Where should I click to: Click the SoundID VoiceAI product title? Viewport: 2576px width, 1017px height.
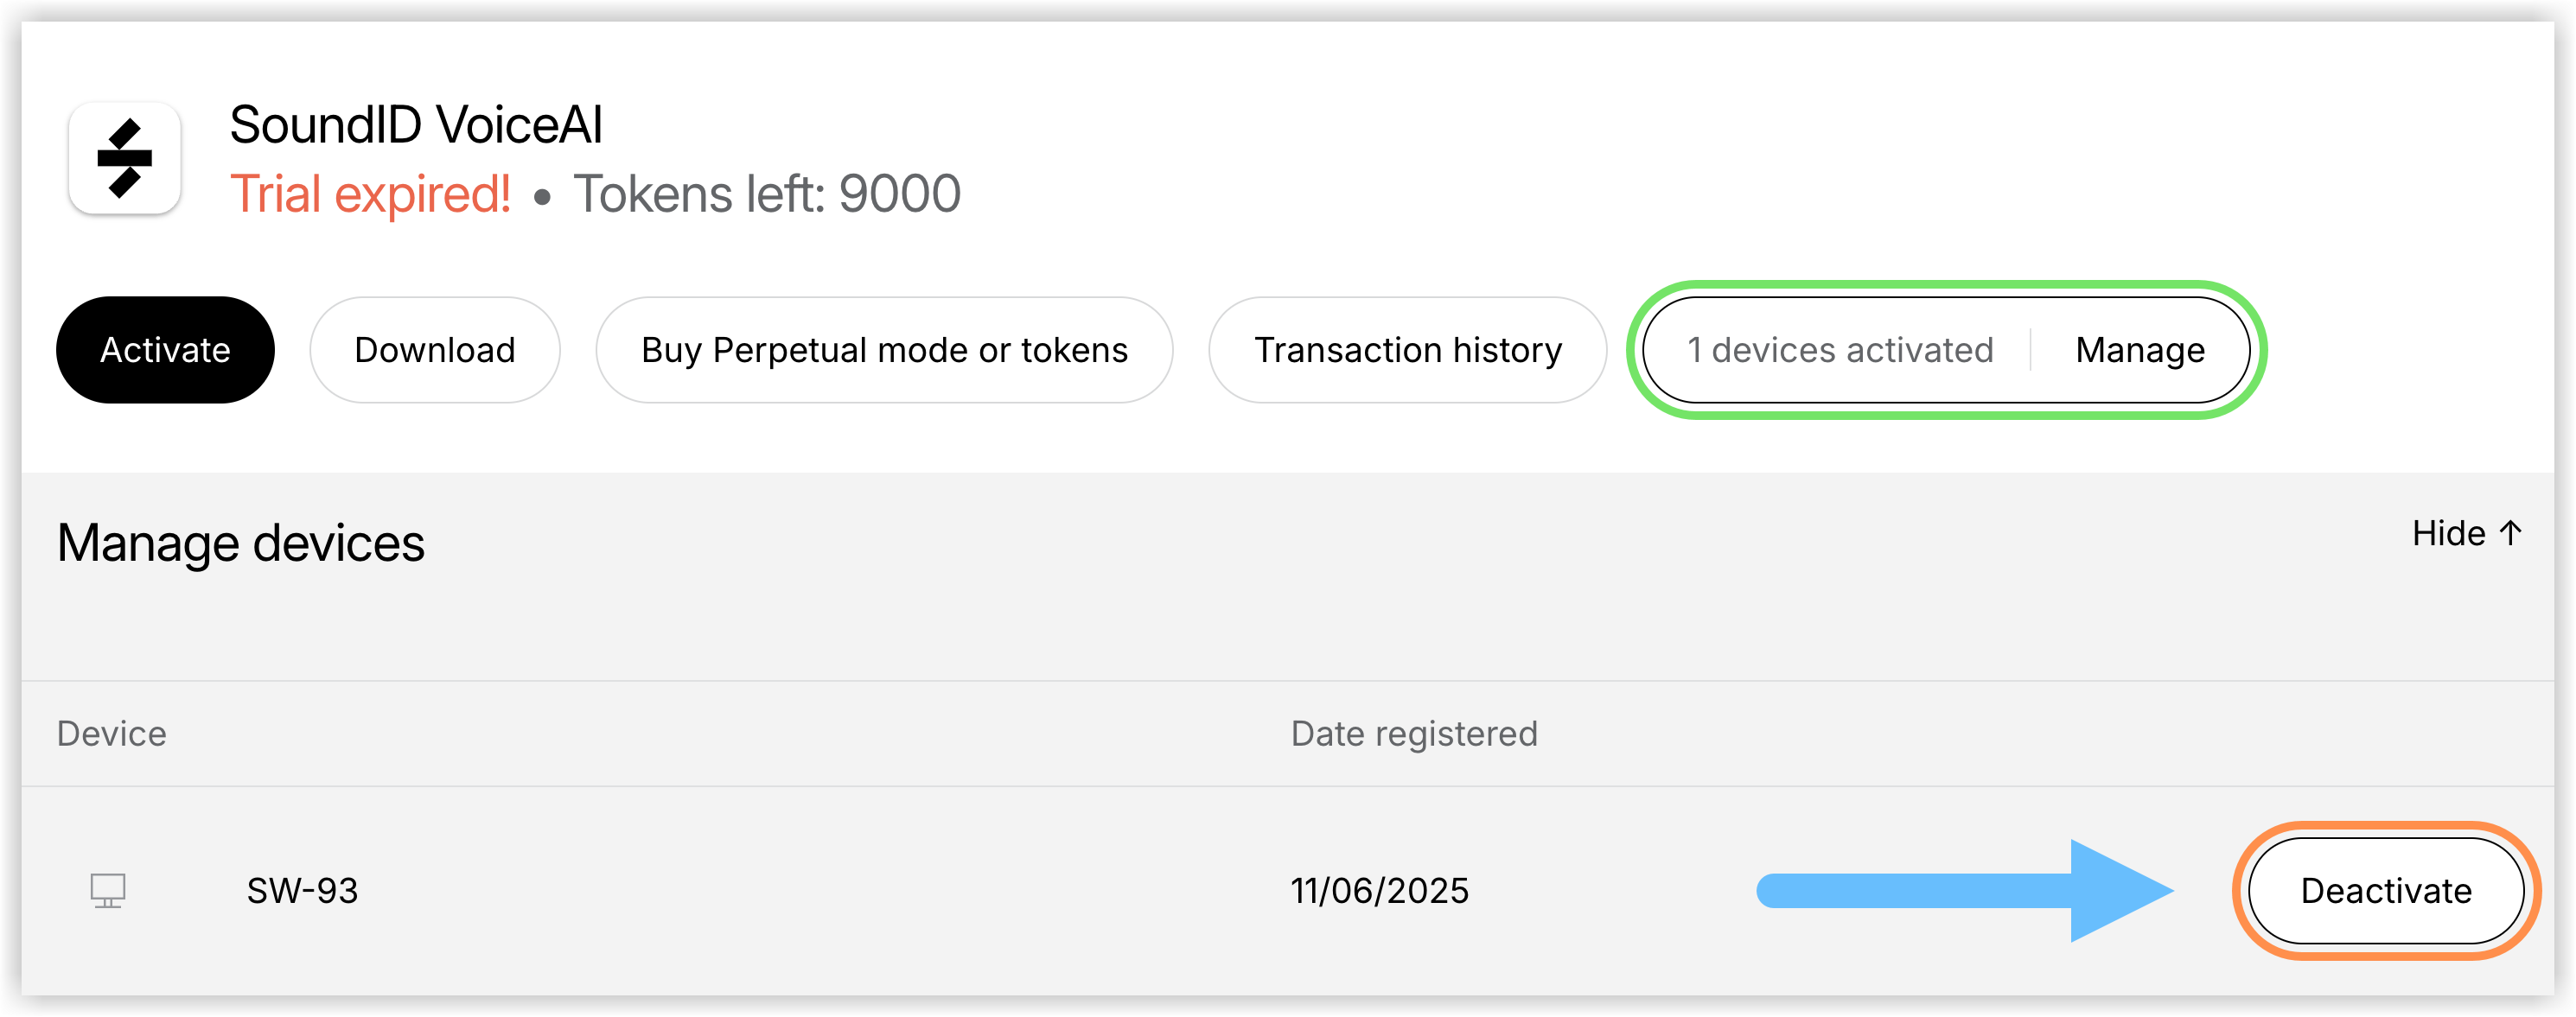416,125
